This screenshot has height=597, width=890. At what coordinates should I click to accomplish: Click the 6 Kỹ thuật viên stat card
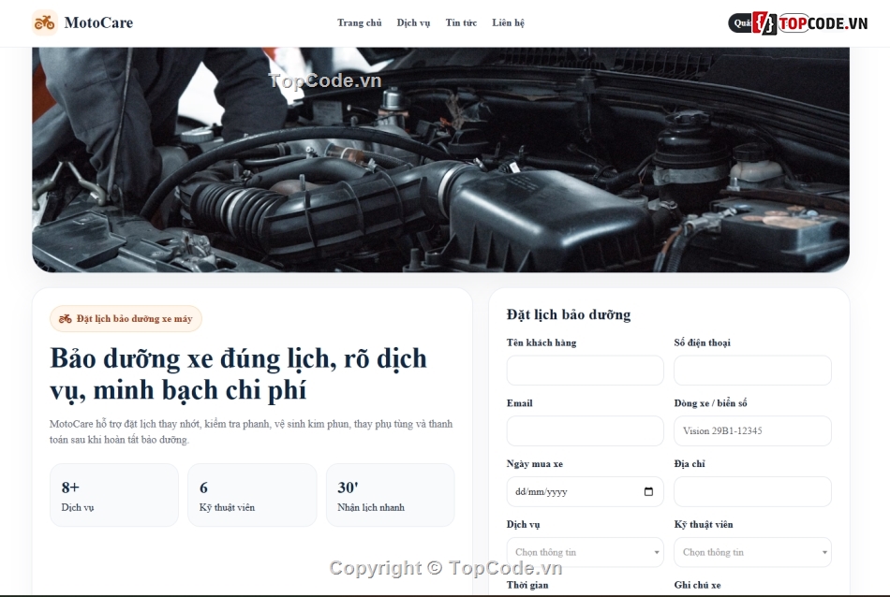point(252,495)
